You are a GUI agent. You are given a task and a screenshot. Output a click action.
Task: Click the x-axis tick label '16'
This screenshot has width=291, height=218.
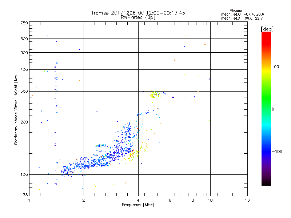coord(247,200)
